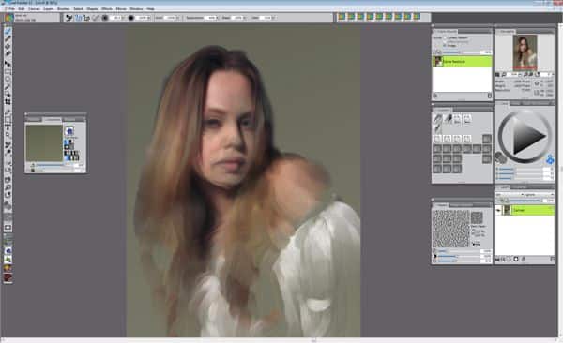Open the brush selector at the toolbar's left end
This screenshot has height=343, width=563.
click(9, 18)
